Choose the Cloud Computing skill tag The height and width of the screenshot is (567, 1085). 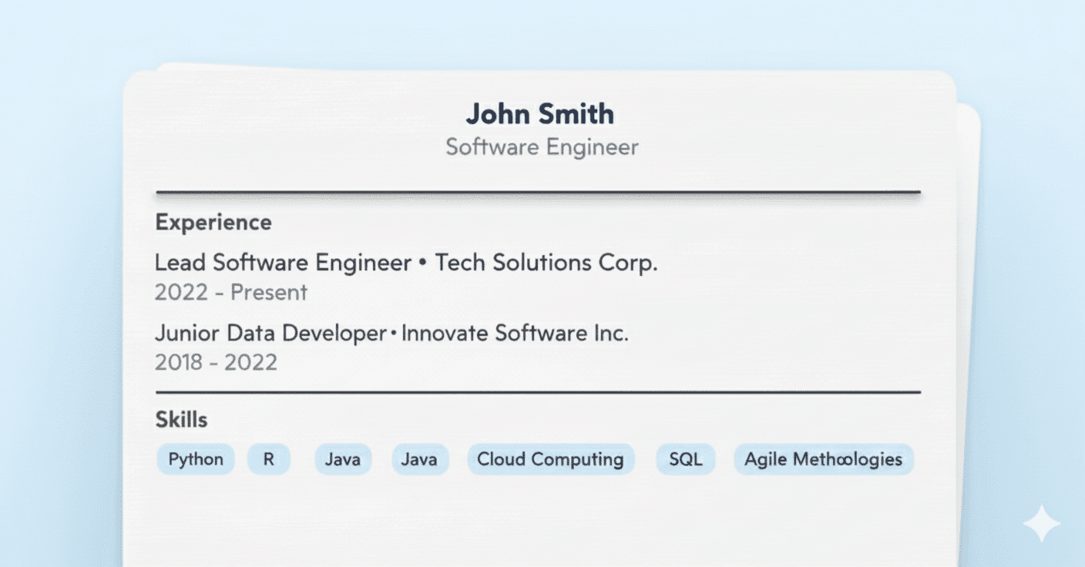pyautogui.click(x=550, y=459)
